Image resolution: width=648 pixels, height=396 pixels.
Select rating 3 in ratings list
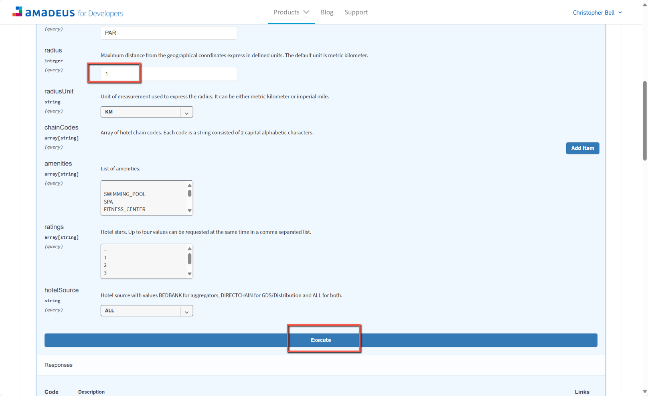[105, 273]
